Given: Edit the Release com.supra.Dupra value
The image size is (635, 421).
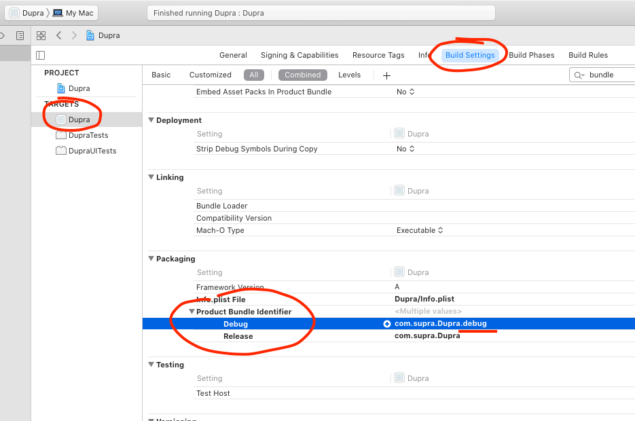Looking at the screenshot, I should [x=427, y=335].
